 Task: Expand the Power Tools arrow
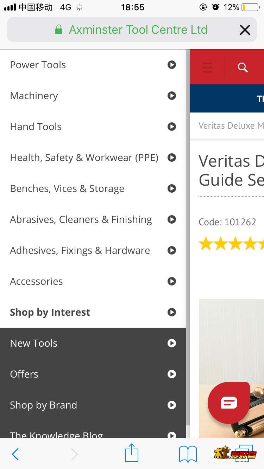(x=172, y=65)
